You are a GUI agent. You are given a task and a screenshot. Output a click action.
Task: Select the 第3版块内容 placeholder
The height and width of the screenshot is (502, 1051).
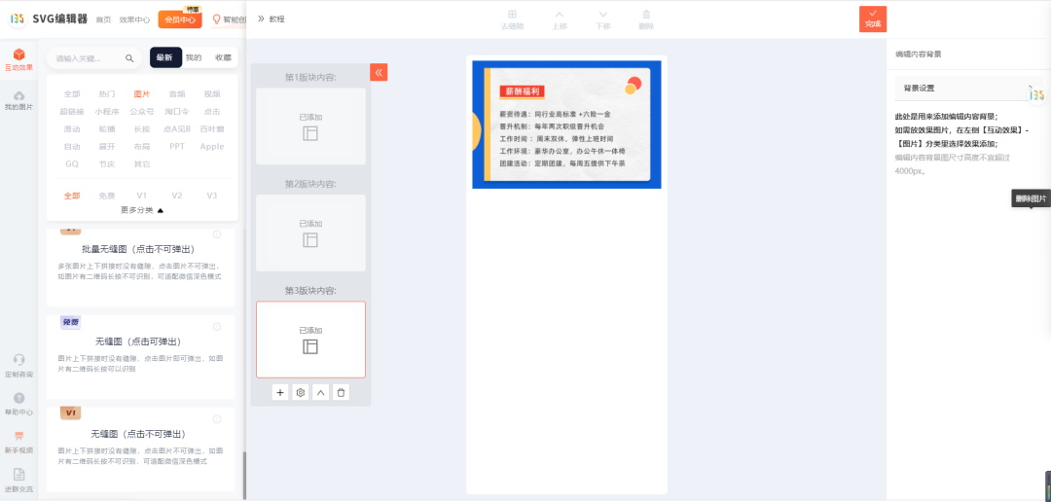coord(311,340)
